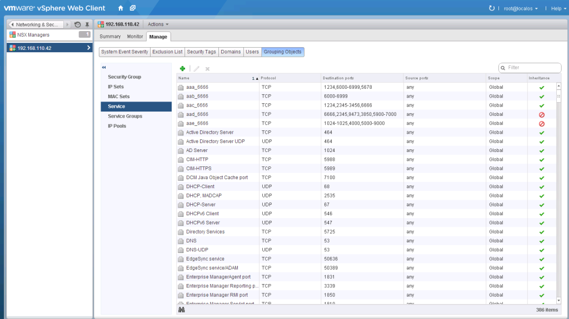Select the Manage tab
This screenshot has width=569, height=319.
point(158,37)
